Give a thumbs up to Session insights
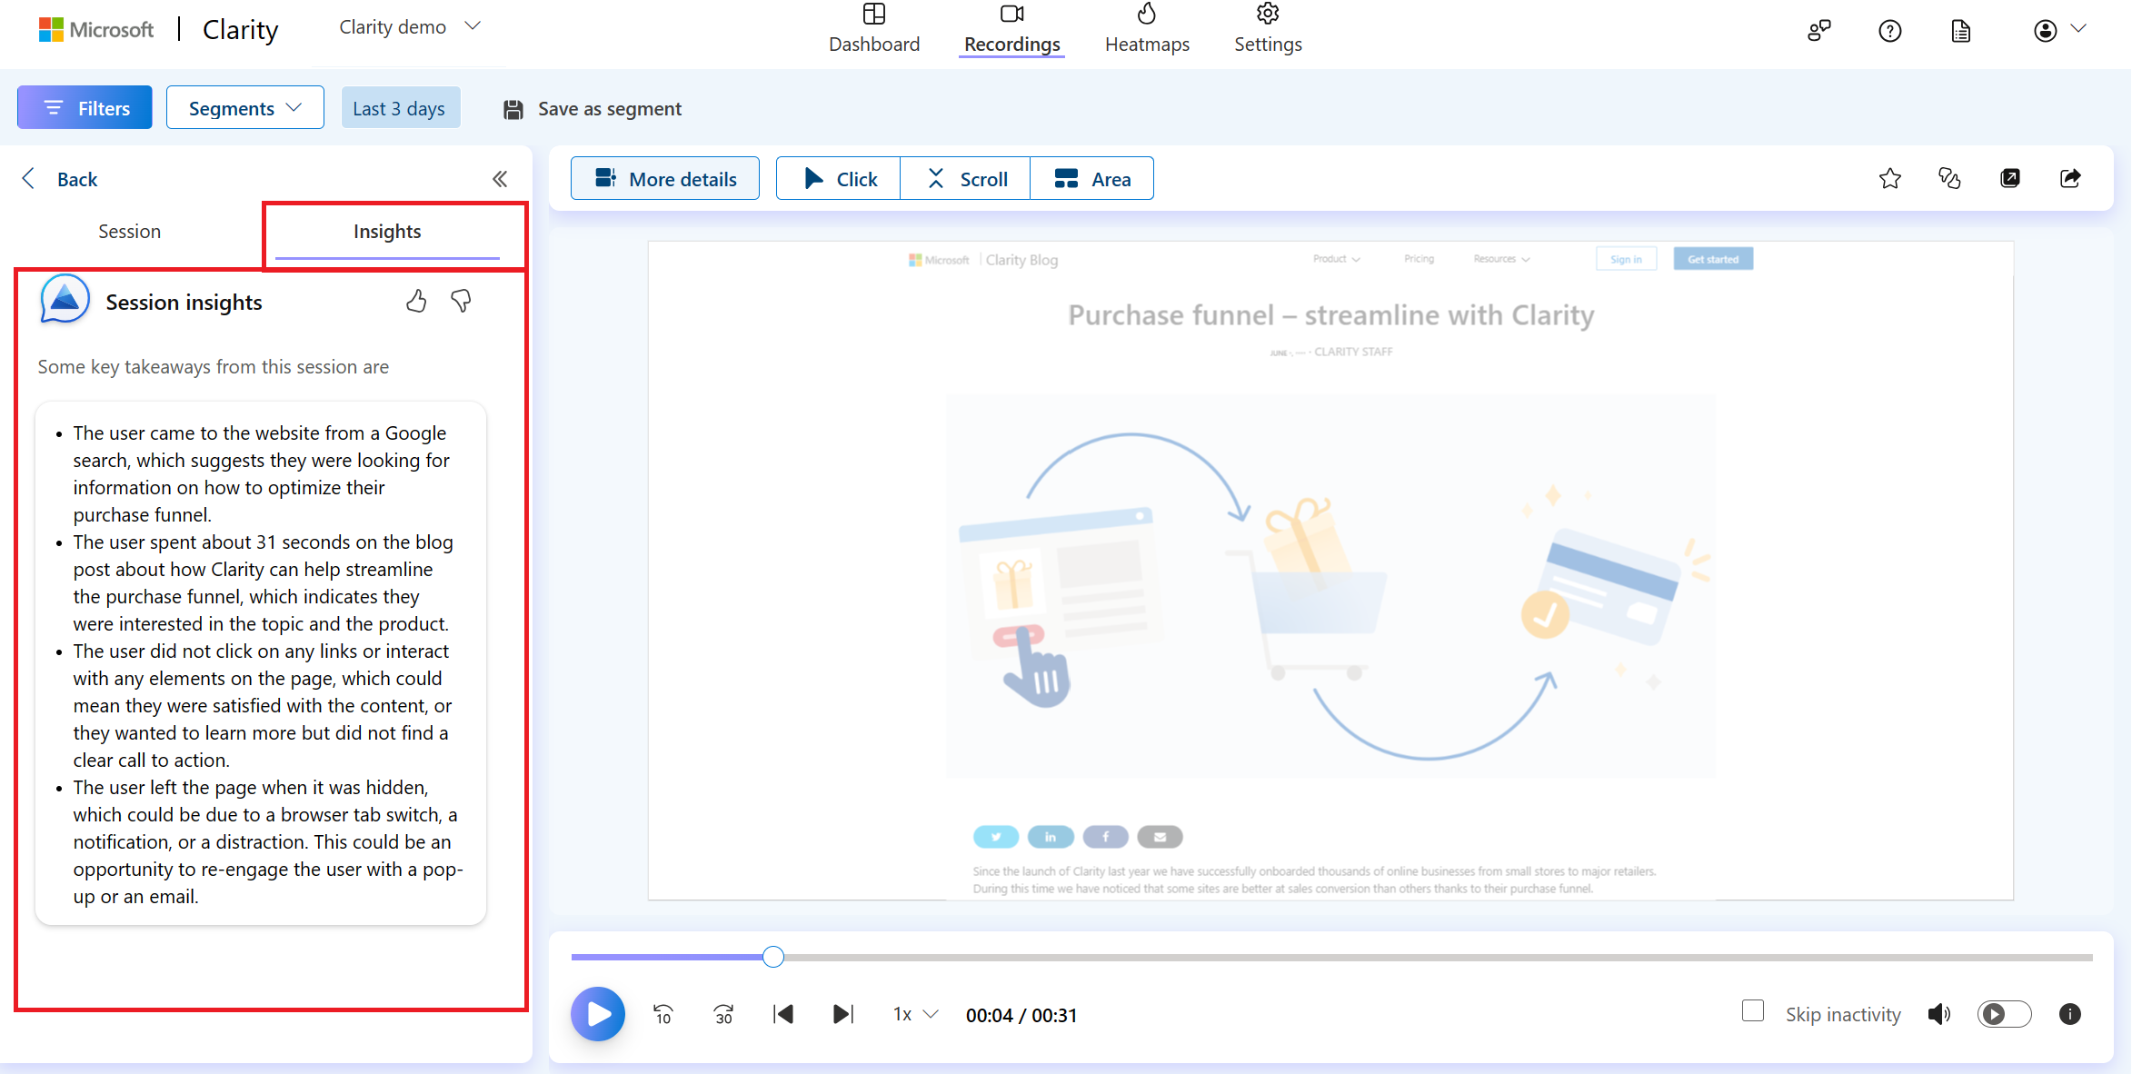The height and width of the screenshot is (1074, 2132). pos(416,301)
